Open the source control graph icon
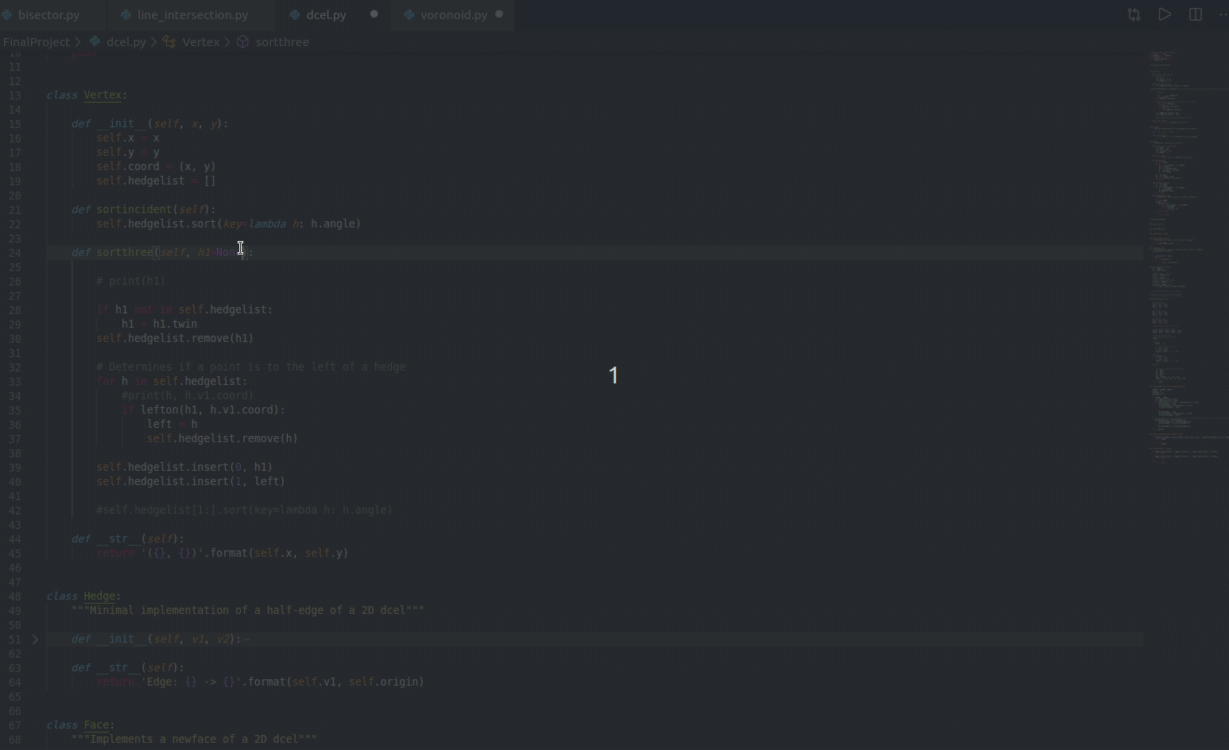This screenshot has height=750, width=1229. tap(1134, 14)
